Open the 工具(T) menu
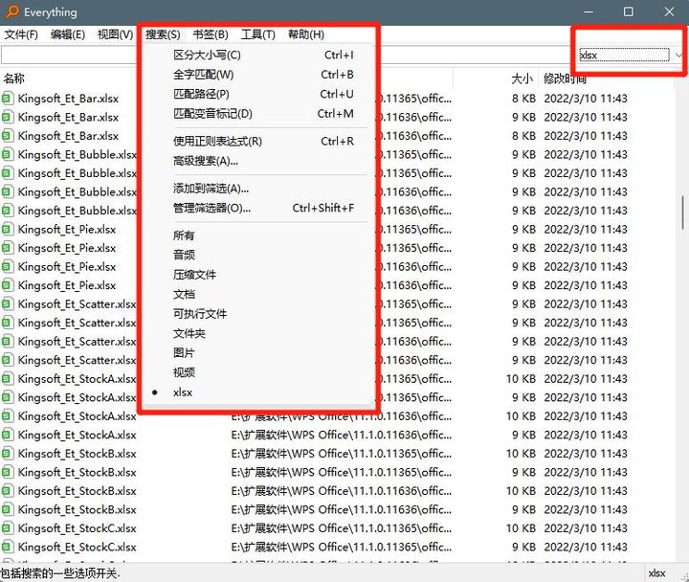The height and width of the screenshot is (582, 689). (x=257, y=34)
